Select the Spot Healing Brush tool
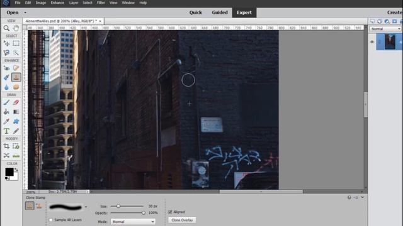 (x=16, y=68)
